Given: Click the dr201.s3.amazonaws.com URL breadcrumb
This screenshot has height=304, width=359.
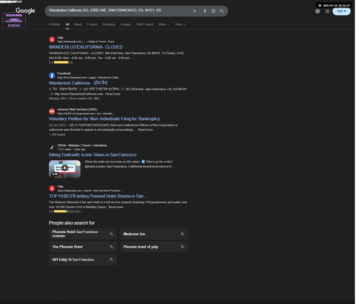Looking at the screenshot, I should 86,114.
